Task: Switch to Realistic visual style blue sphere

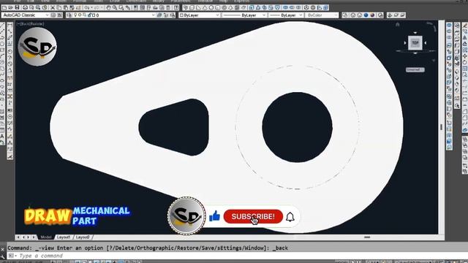Action: (x=366, y=15)
